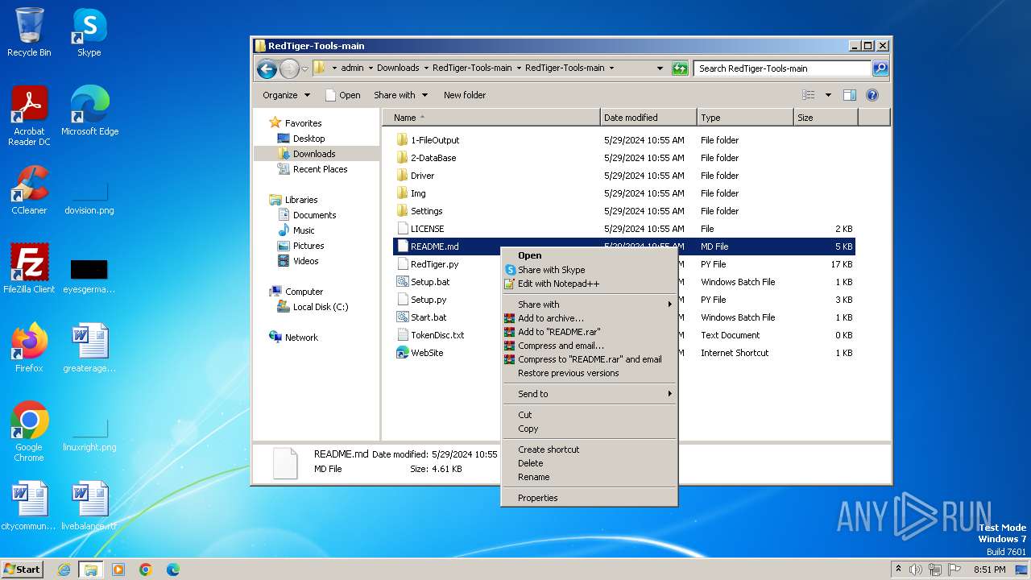The image size is (1031, 580).
Task: Choose Edit with Notepad++
Action: tap(588, 284)
